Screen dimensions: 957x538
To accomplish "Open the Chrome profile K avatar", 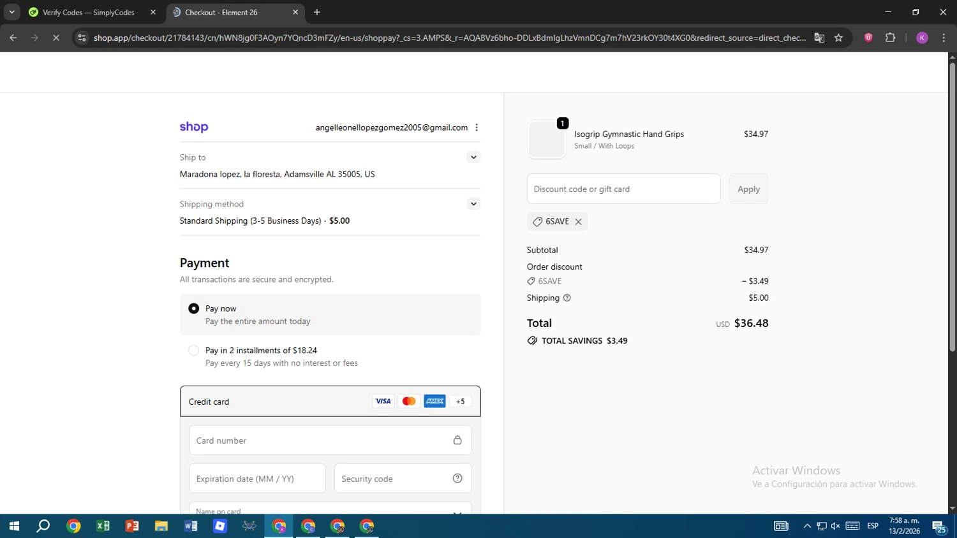I will point(922,38).
